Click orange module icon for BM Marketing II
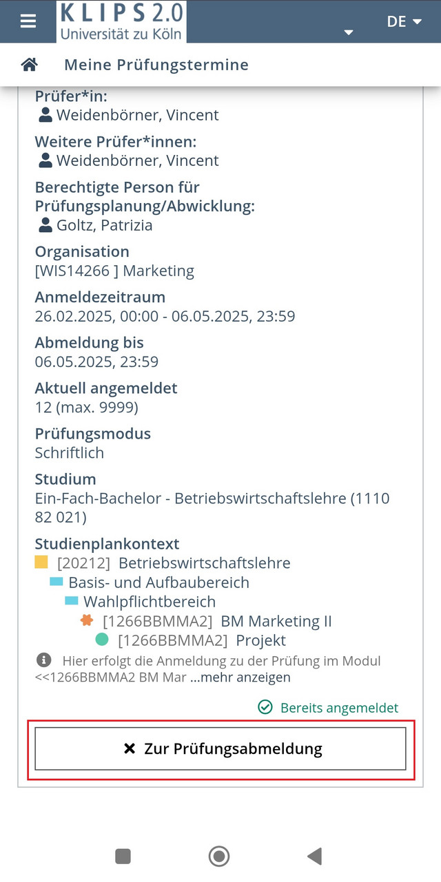441x882 pixels. (x=87, y=620)
